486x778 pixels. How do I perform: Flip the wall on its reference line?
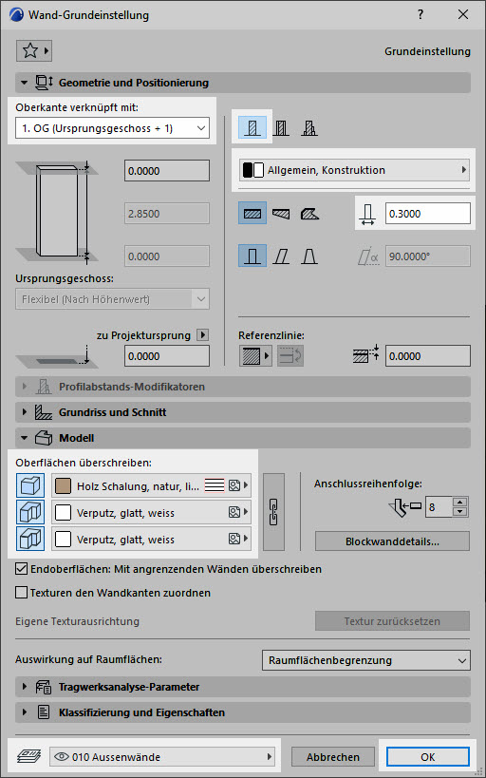290,356
